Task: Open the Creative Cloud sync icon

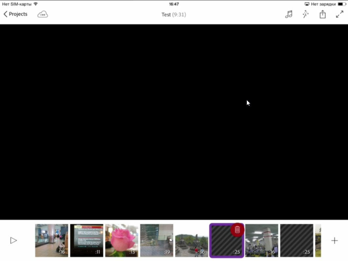Action: pos(42,14)
